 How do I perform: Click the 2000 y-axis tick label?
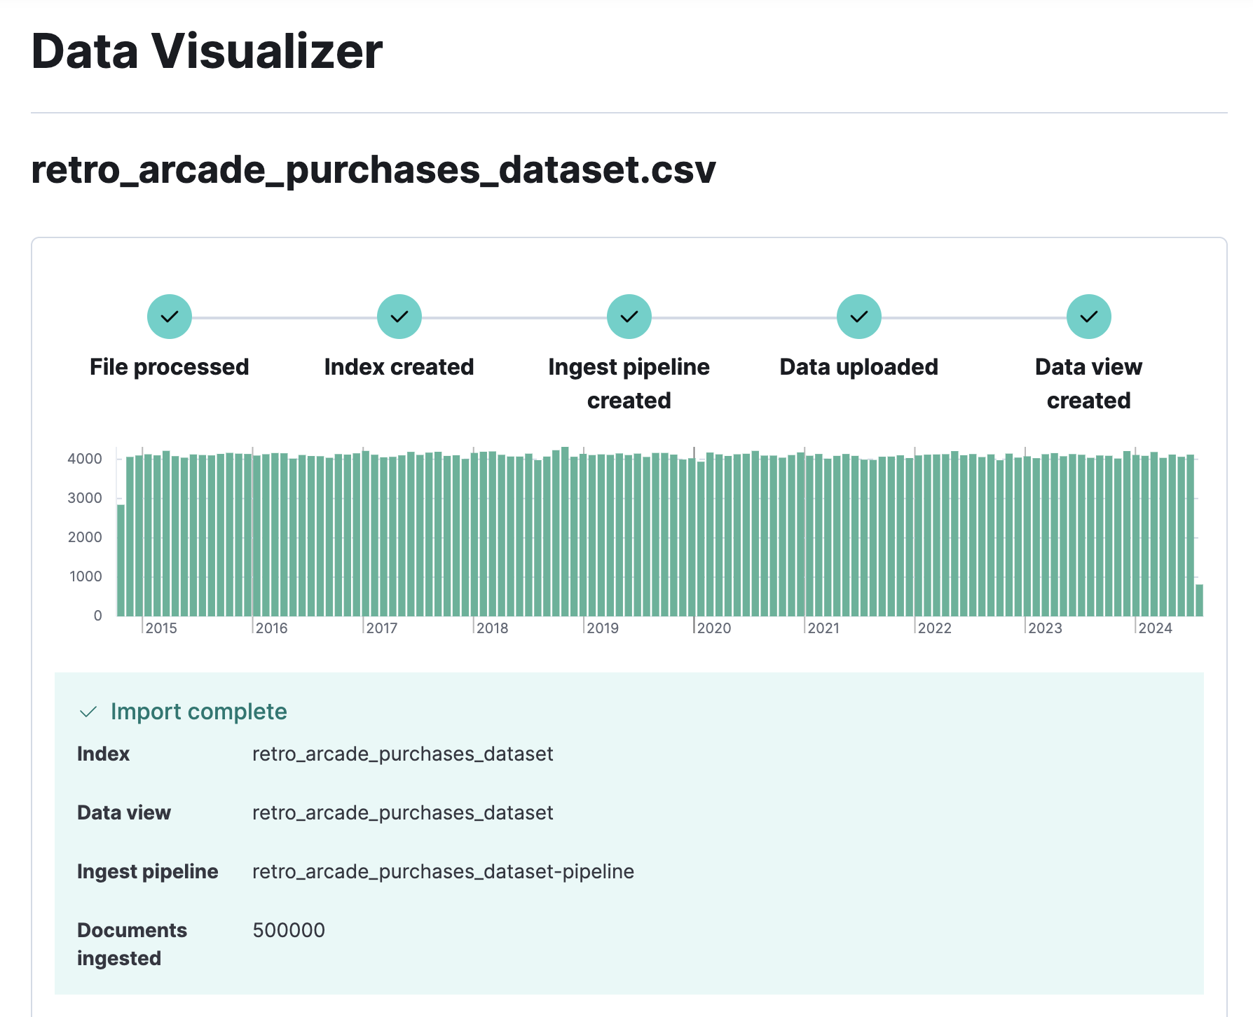pos(85,537)
